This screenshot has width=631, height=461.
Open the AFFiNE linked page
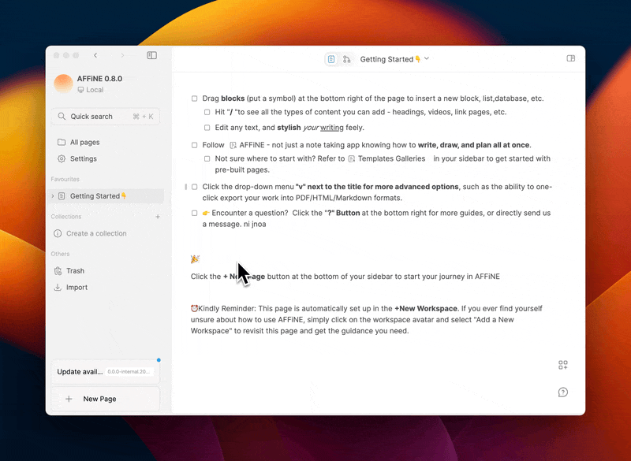(247, 145)
